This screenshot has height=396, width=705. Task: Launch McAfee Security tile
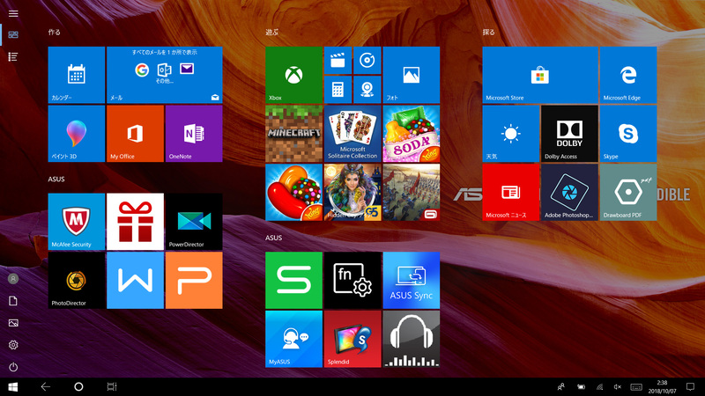pyautogui.click(x=77, y=222)
